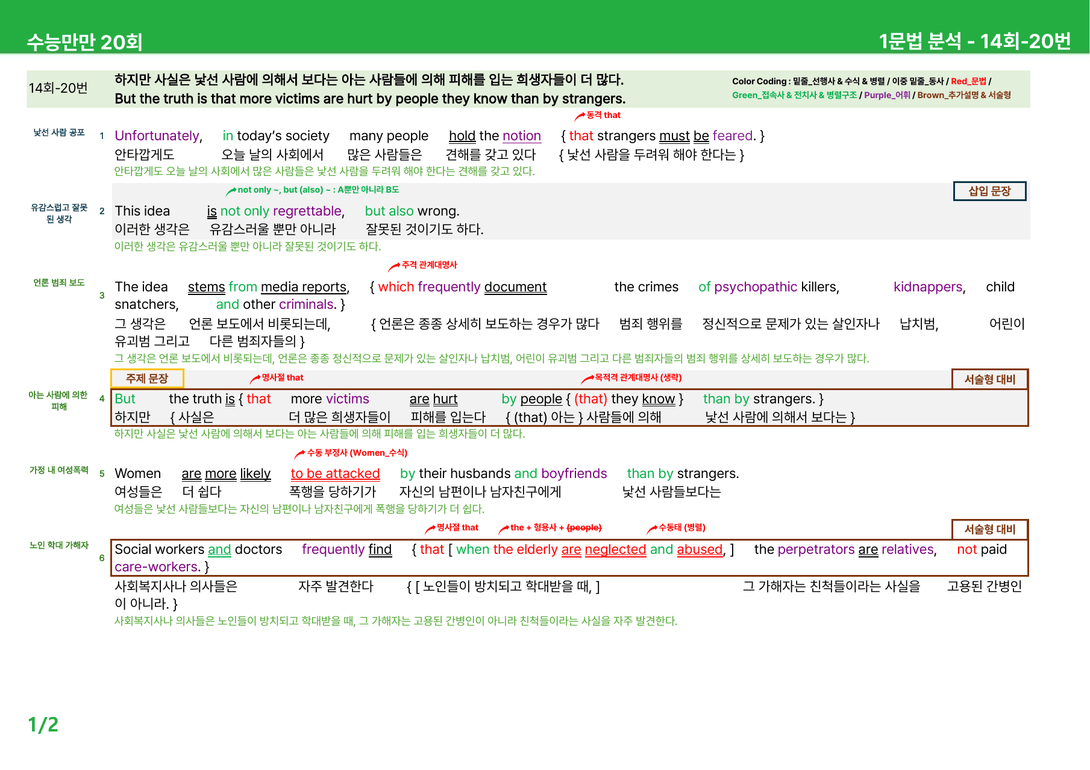The image size is (1090, 770).
Task: Click the annotation '목적격 관계대명사 (생략)'
Action: point(638,377)
